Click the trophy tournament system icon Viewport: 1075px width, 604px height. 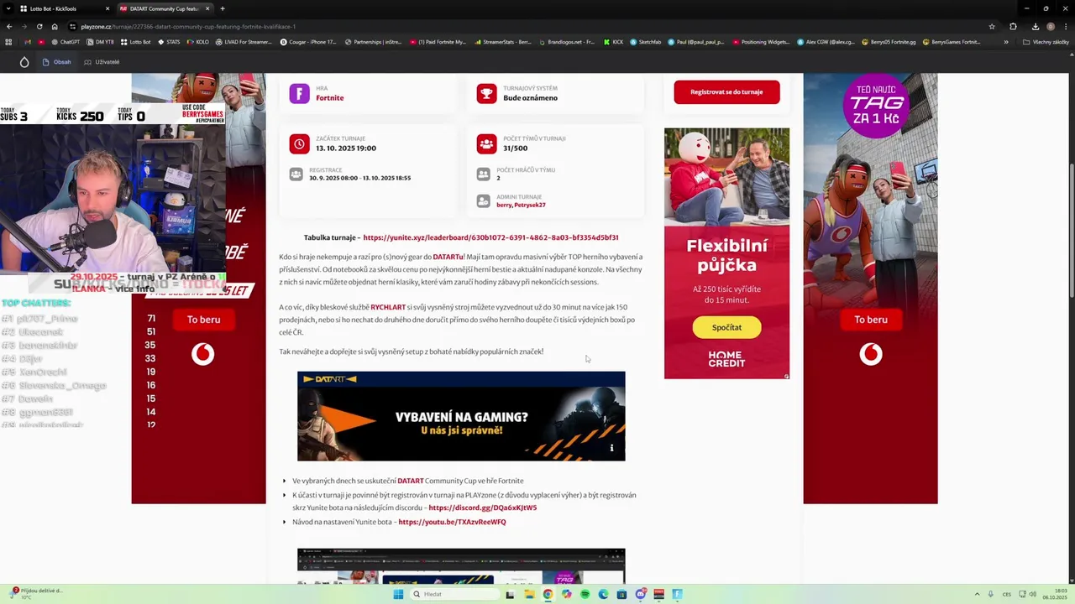[x=486, y=93]
